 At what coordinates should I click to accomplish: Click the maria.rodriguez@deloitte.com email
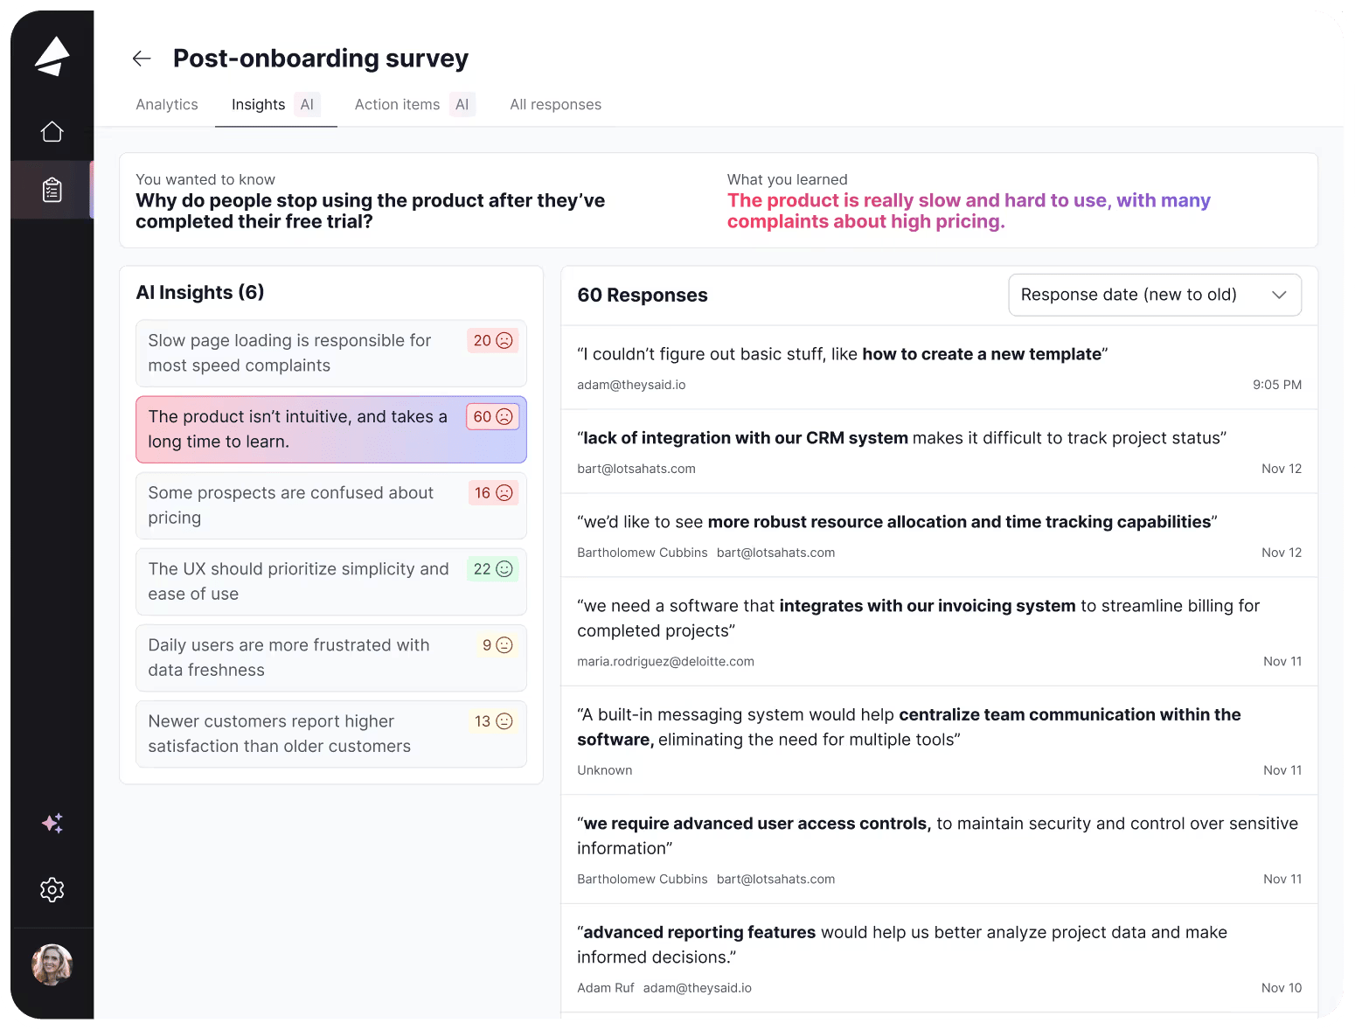pyautogui.click(x=665, y=661)
